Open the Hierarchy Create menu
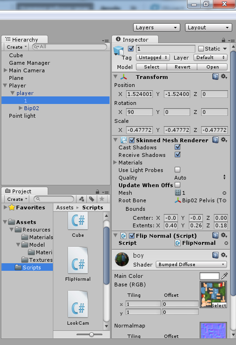This screenshot has height=345, width=236. [17, 47]
